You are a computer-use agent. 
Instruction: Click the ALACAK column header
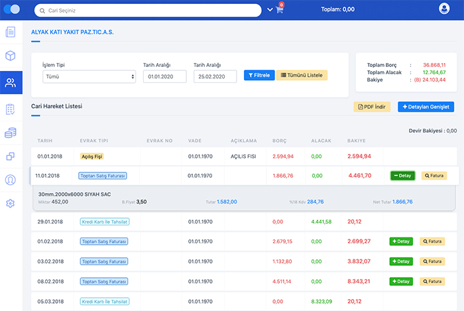[x=321, y=141]
